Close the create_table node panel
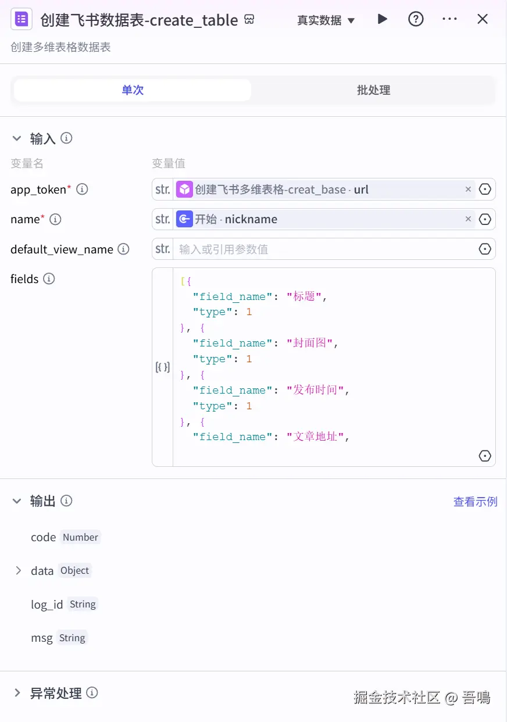 (483, 19)
